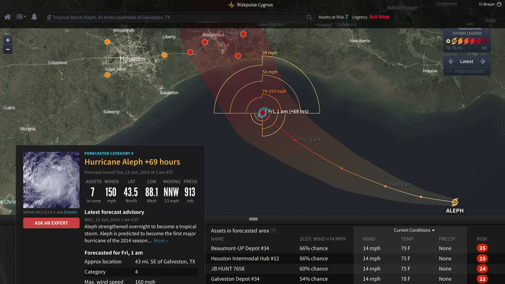The width and height of the screenshot is (505, 284).
Task: Sort by the WIND column header
Action: [x=369, y=239]
